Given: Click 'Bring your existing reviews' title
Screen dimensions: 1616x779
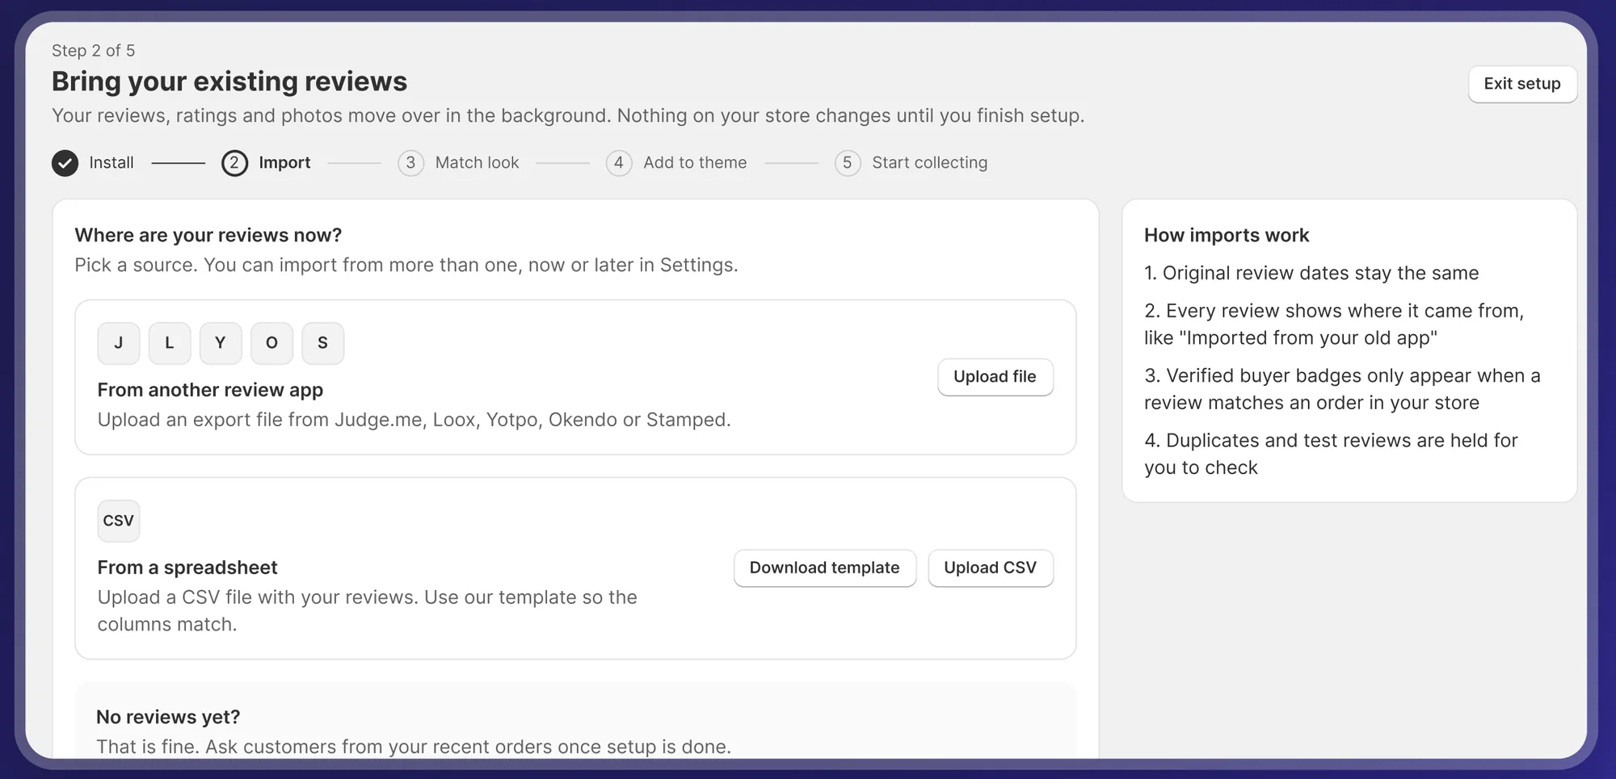Looking at the screenshot, I should [x=229, y=82].
